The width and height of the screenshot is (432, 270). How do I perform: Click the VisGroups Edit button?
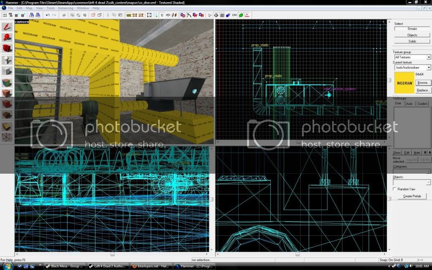coord(407,153)
